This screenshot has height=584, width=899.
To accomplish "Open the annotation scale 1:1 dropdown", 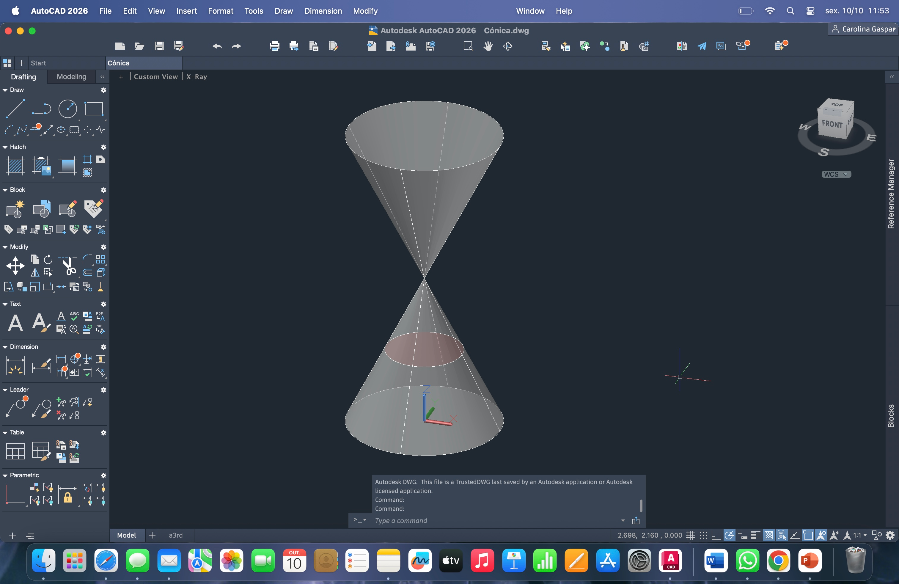I will (860, 535).
